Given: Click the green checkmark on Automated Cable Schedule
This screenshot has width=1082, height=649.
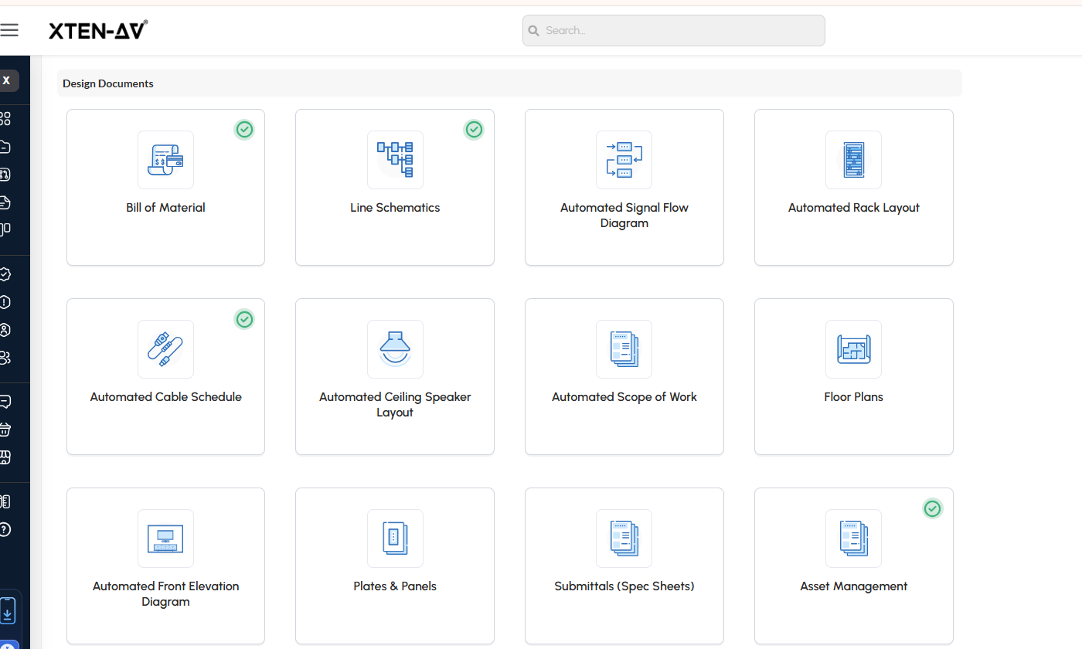Looking at the screenshot, I should point(244,319).
